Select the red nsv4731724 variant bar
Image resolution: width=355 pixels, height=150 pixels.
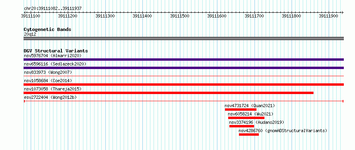[241, 110]
